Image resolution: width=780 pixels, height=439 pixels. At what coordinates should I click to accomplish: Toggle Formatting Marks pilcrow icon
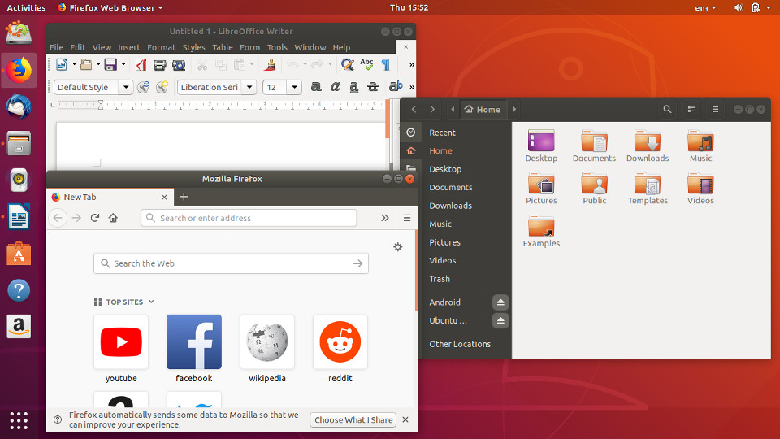coord(385,65)
